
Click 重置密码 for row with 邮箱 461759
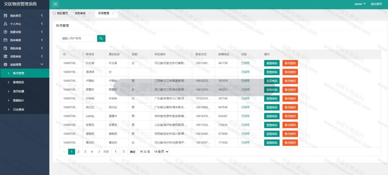(x=272, y=63)
